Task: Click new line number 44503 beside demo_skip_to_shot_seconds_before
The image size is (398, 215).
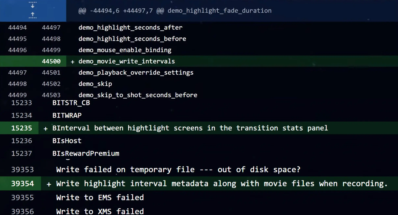Action: pyautogui.click(x=51, y=95)
